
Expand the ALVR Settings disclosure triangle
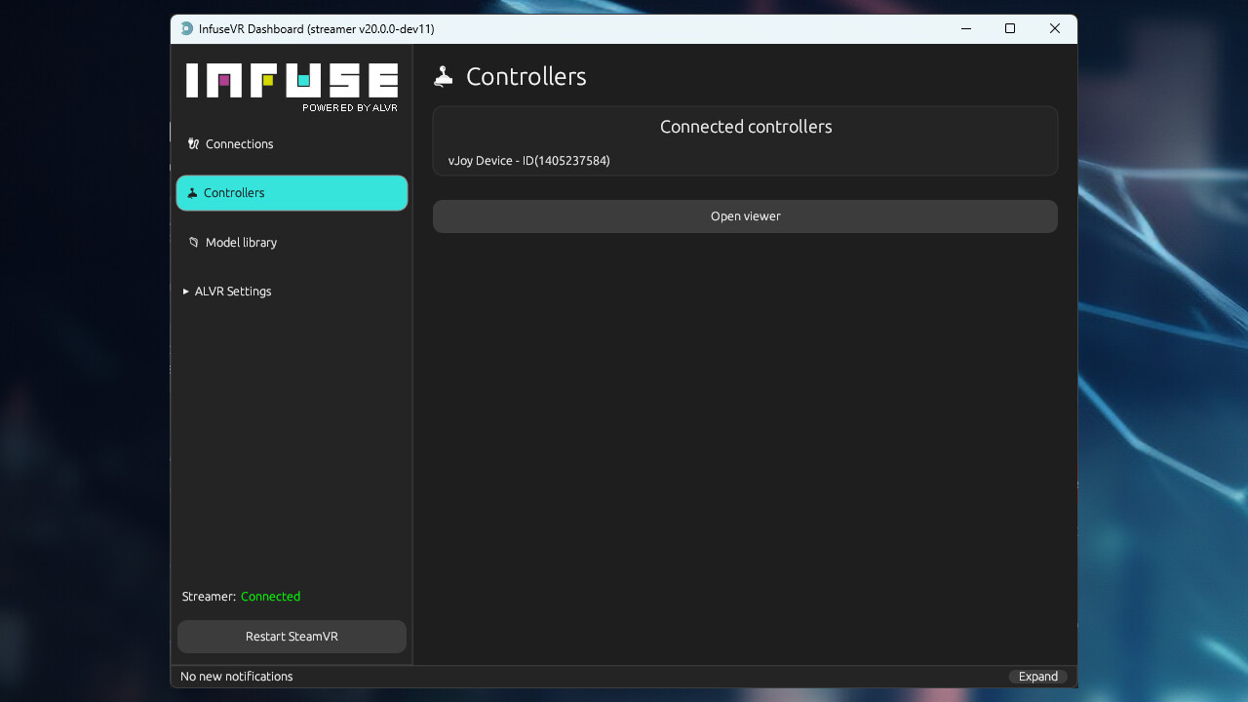[186, 292]
